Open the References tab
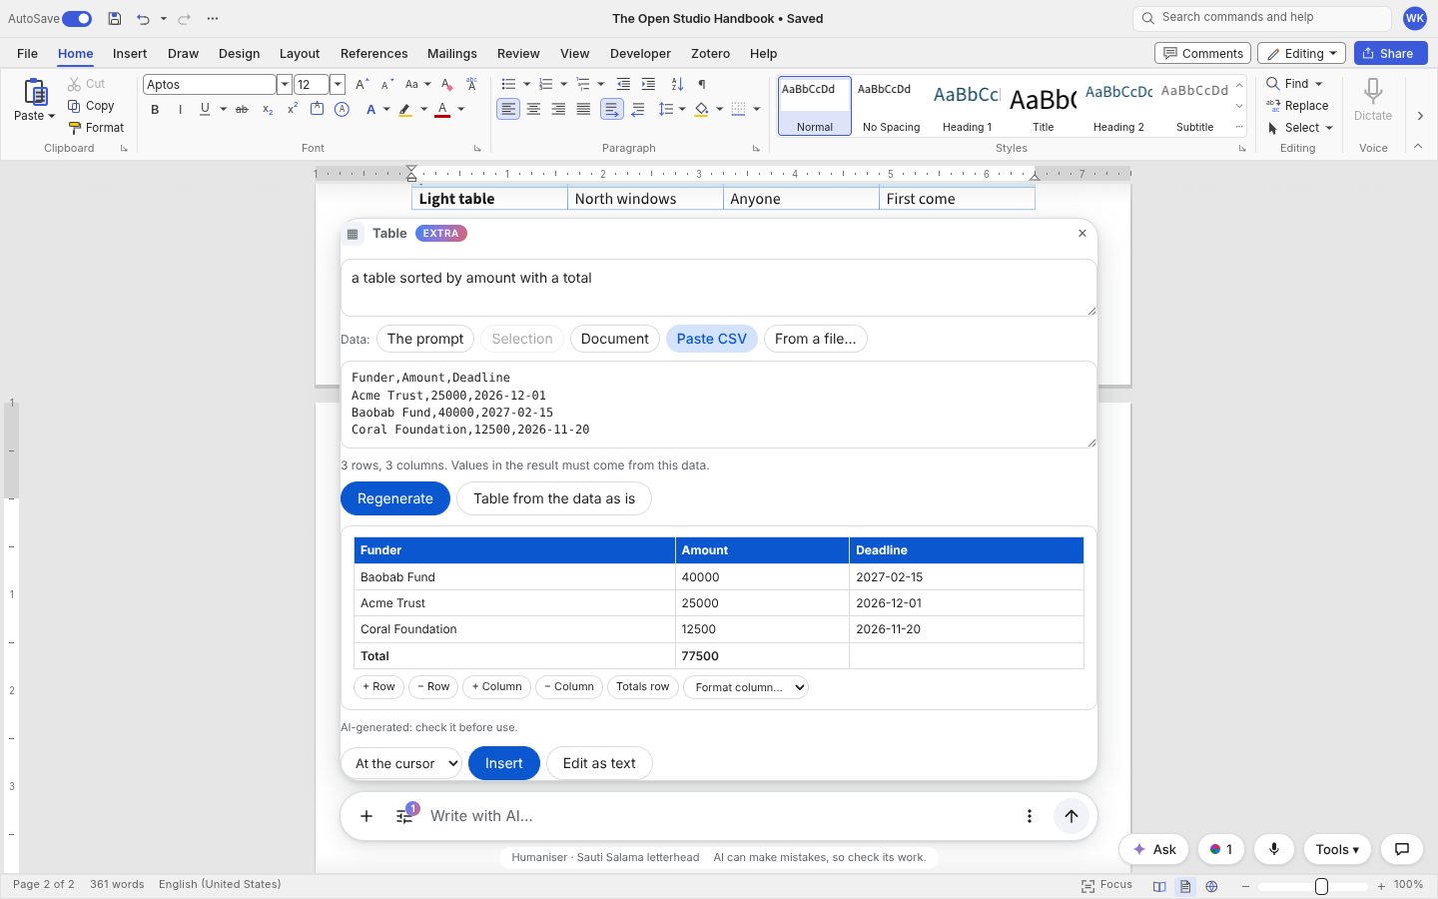 coord(374,53)
